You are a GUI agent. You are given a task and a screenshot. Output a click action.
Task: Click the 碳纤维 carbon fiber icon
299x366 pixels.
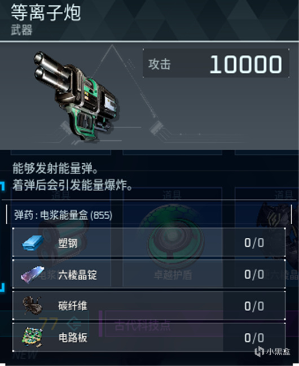32,306
